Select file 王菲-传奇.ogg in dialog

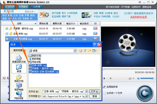[x=38, y=65]
